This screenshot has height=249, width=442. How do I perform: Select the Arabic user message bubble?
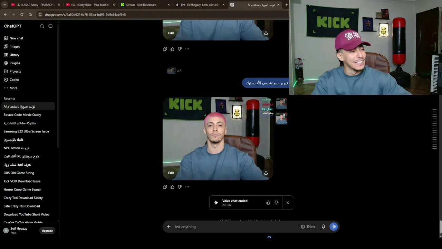click(266, 83)
